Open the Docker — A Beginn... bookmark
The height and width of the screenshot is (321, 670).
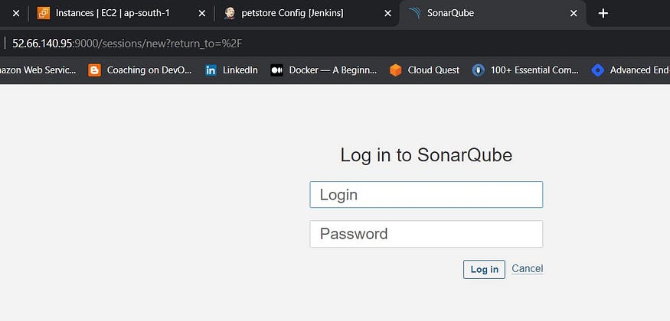pyautogui.click(x=324, y=70)
